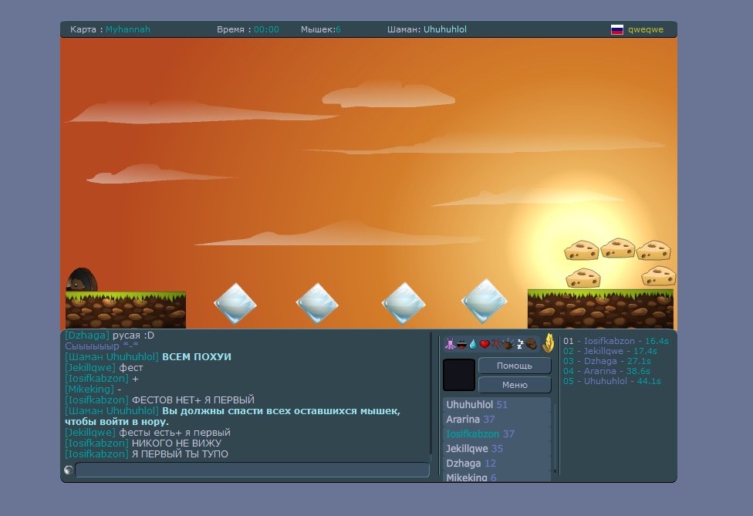The width and height of the screenshot is (753, 516).
Task: Click message фесты есть+ я первый
Action: click(x=175, y=433)
